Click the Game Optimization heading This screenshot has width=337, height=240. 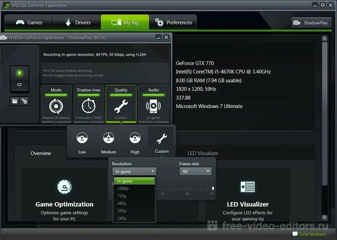tap(64, 204)
